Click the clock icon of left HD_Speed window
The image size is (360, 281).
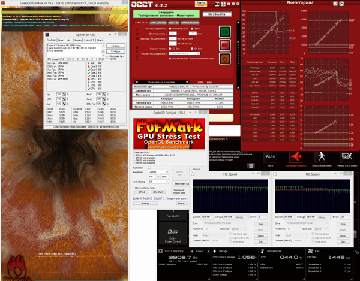[x=193, y=174]
